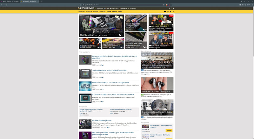Screen dimensions: 254x139
Task: Open Prohardver YouTube channel icon
Action: pyautogui.click(x=165, y=11)
